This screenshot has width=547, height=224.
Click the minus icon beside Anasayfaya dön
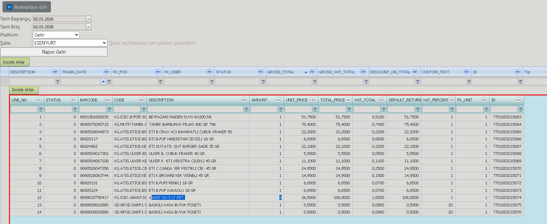[9, 7]
